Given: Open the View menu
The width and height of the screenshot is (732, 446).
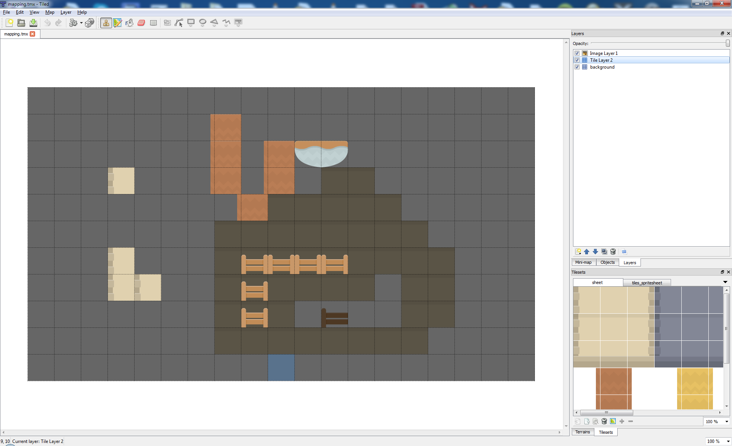Looking at the screenshot, I should 34,12.
